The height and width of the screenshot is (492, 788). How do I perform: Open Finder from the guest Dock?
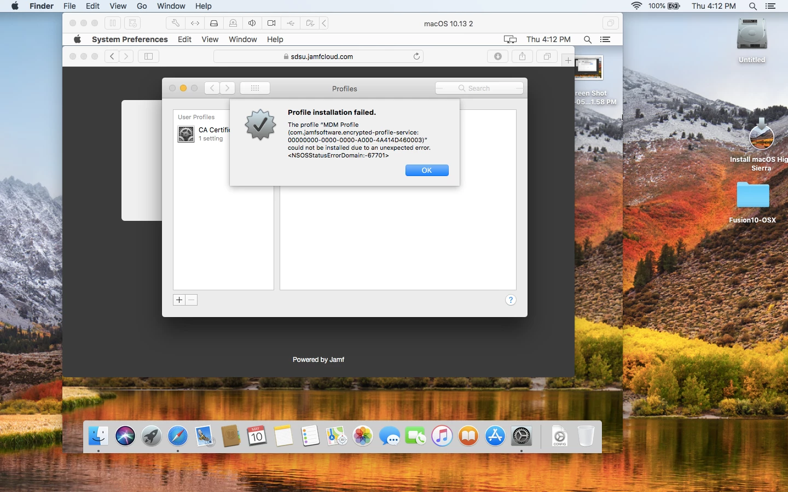(99, 436)
